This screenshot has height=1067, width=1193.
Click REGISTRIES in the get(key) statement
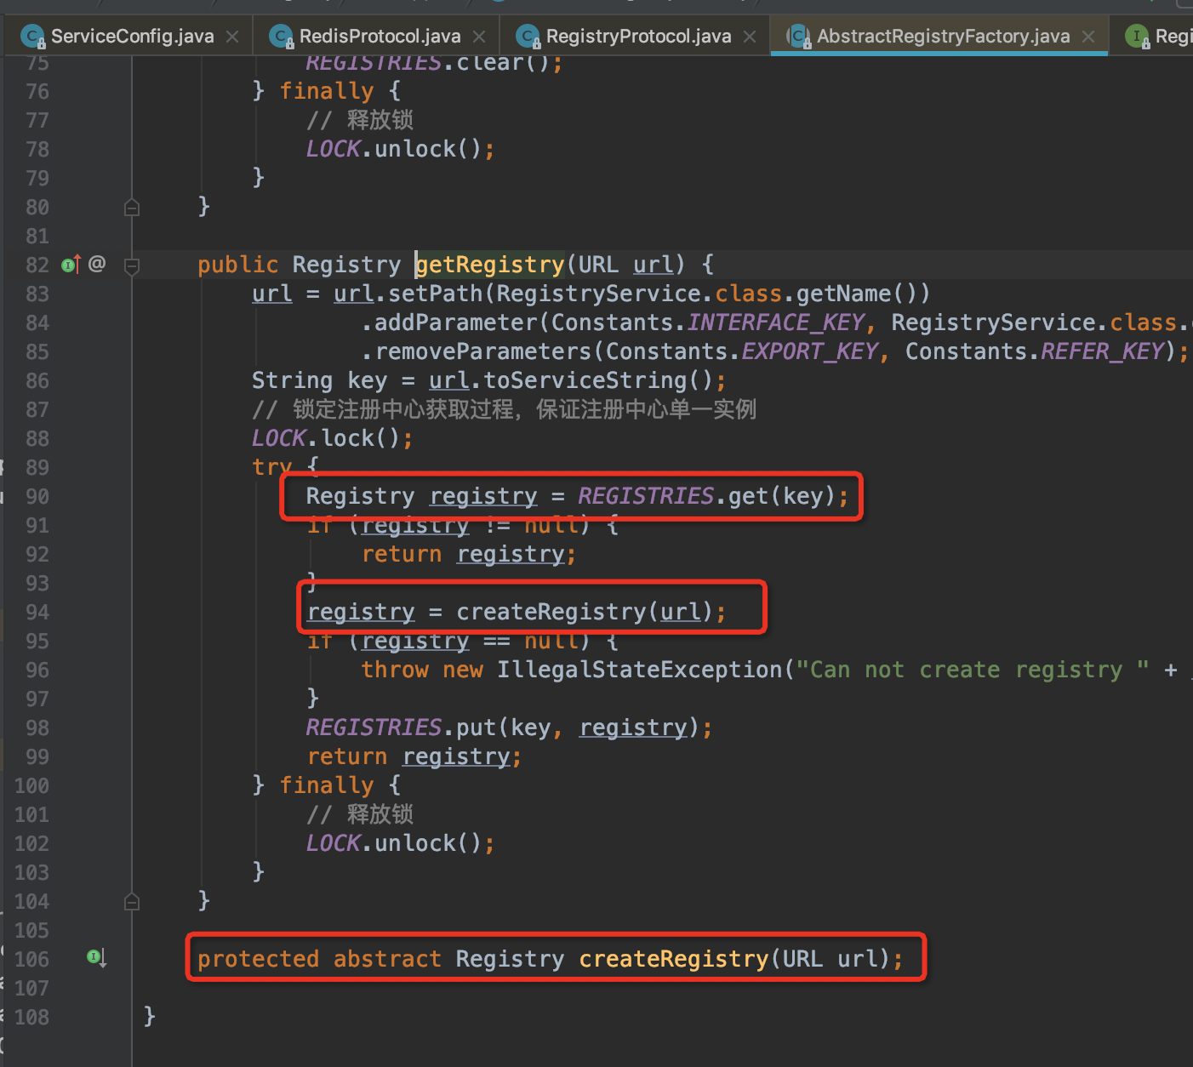[x=646, y=496]
